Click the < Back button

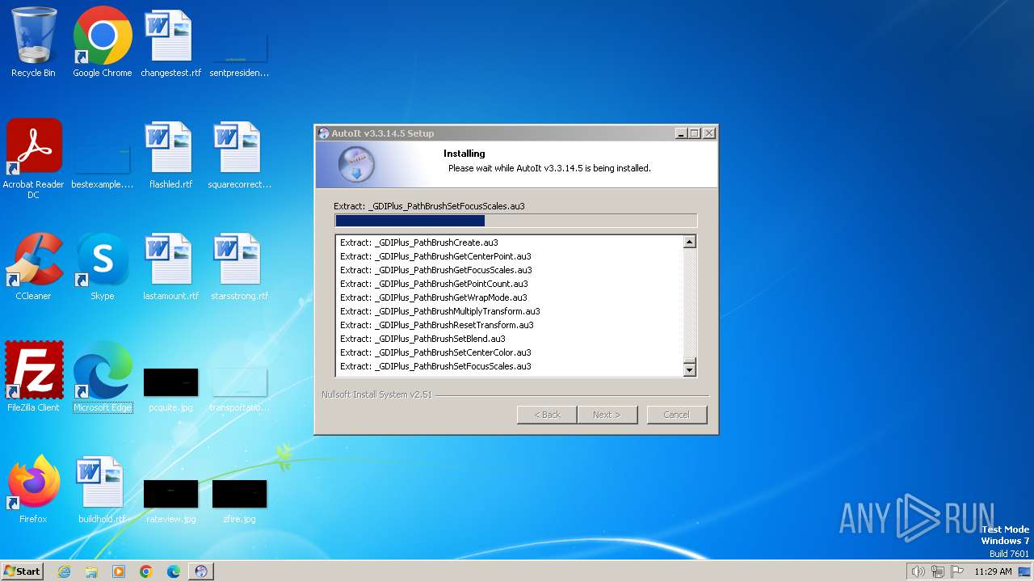[547, 415]
